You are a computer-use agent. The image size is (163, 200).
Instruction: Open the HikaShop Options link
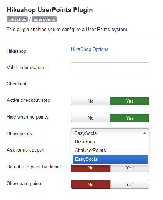click(x=90, y=49)
